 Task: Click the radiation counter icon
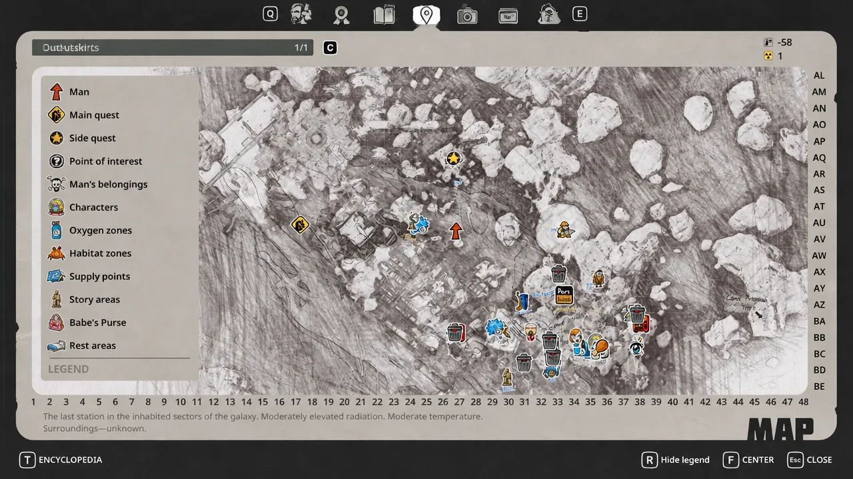[x=768, y=57]
